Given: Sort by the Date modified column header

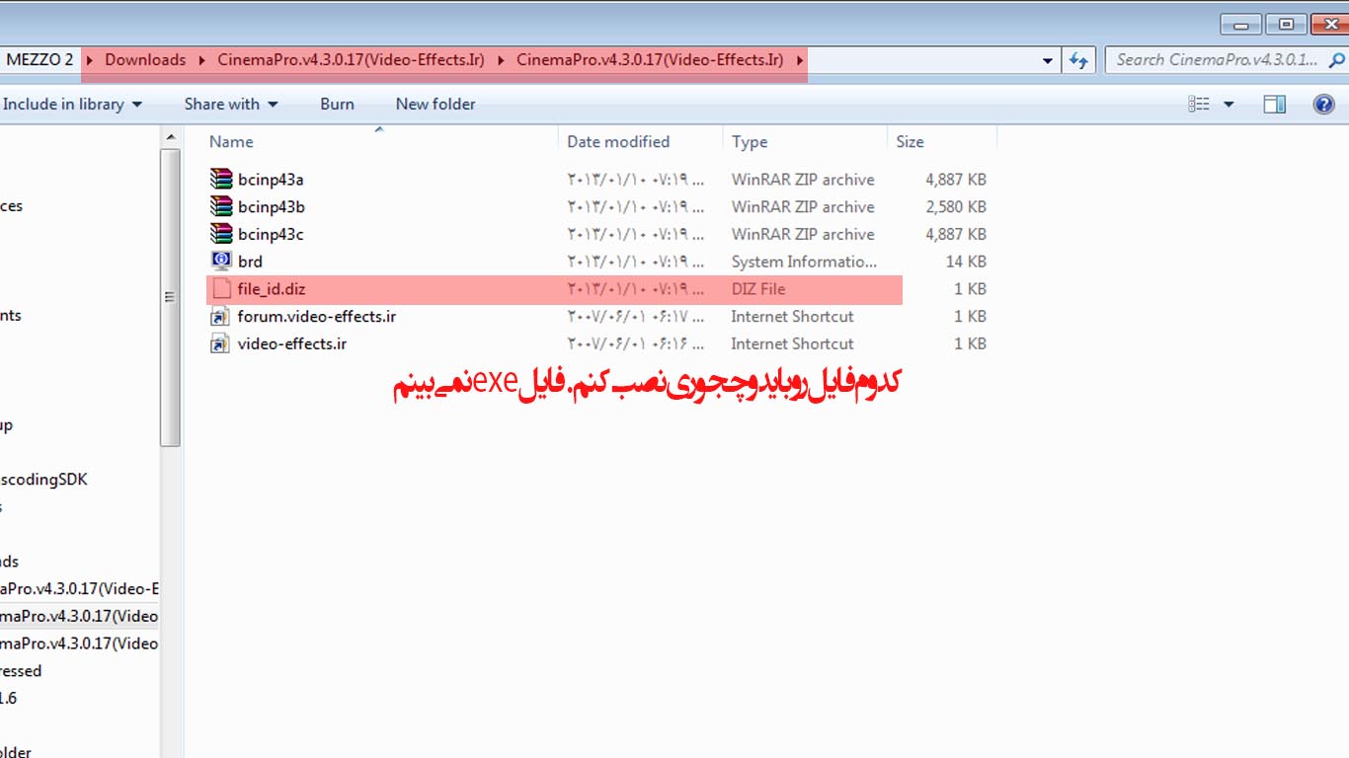Looking at the screenshot, I should click(618, 141).
